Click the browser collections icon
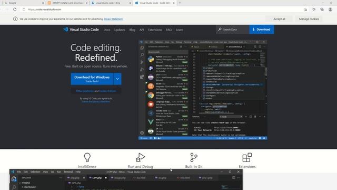The width and height of the screenshot is (337, 190). click(322, 9)
